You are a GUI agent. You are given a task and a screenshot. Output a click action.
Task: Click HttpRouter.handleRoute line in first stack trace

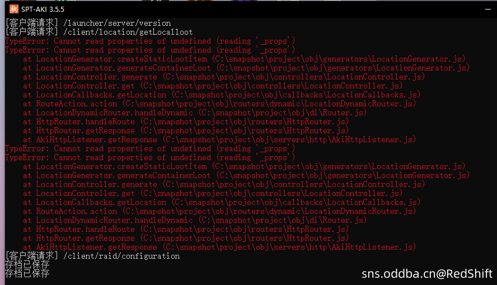[186, 122]
